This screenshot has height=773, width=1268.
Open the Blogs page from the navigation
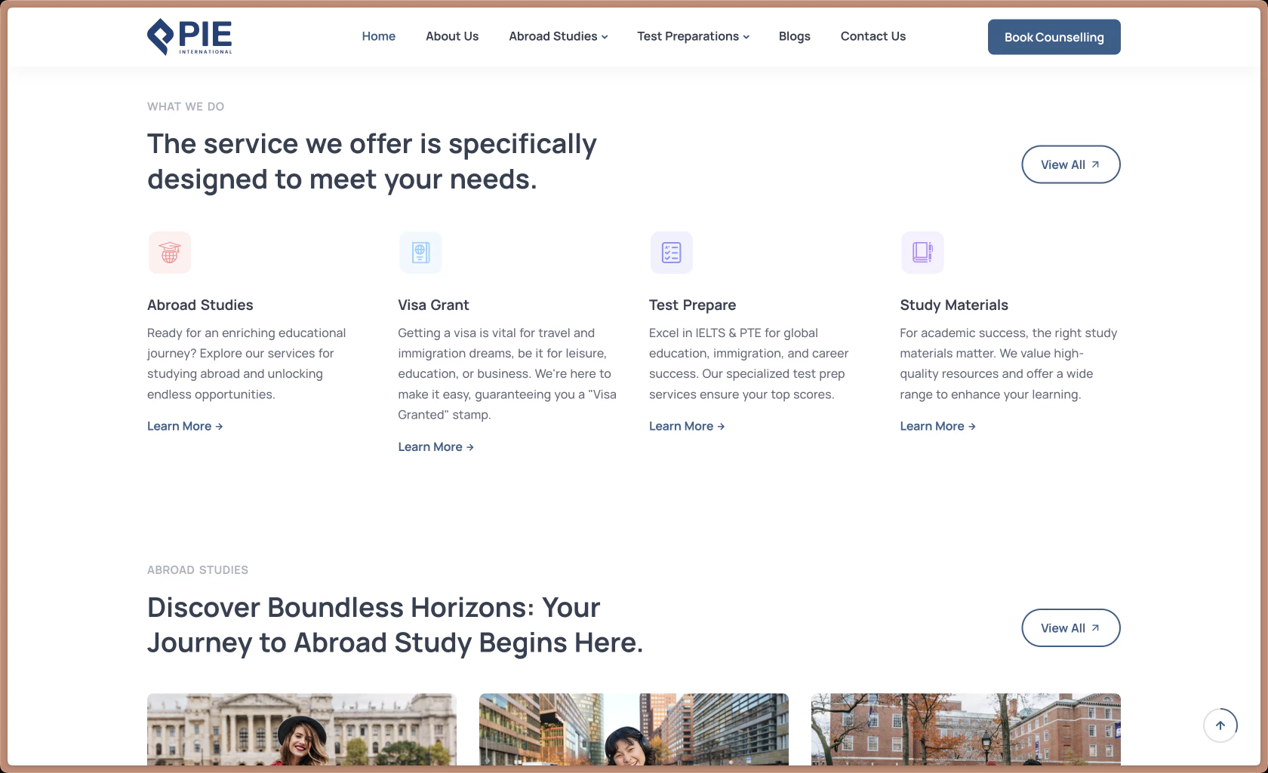pos(794,36)
